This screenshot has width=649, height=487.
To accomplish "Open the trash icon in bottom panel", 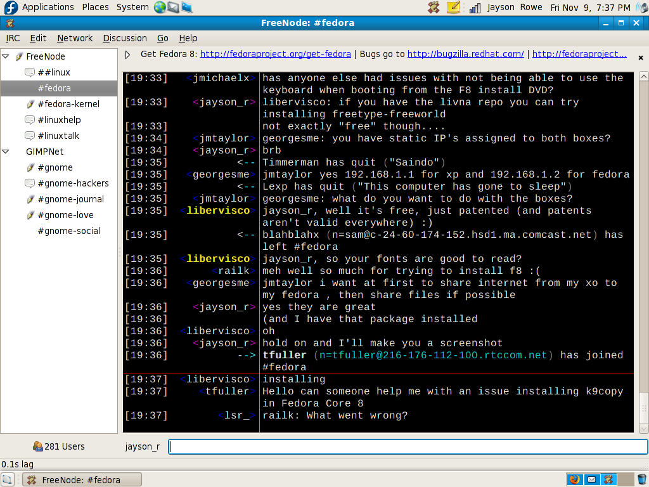I will tap(642, 479).
